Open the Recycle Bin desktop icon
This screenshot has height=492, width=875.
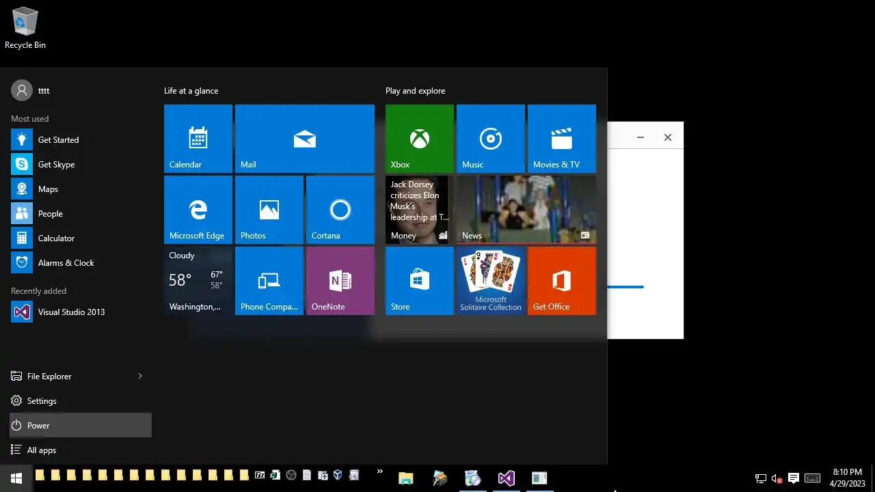pos(25,28)
